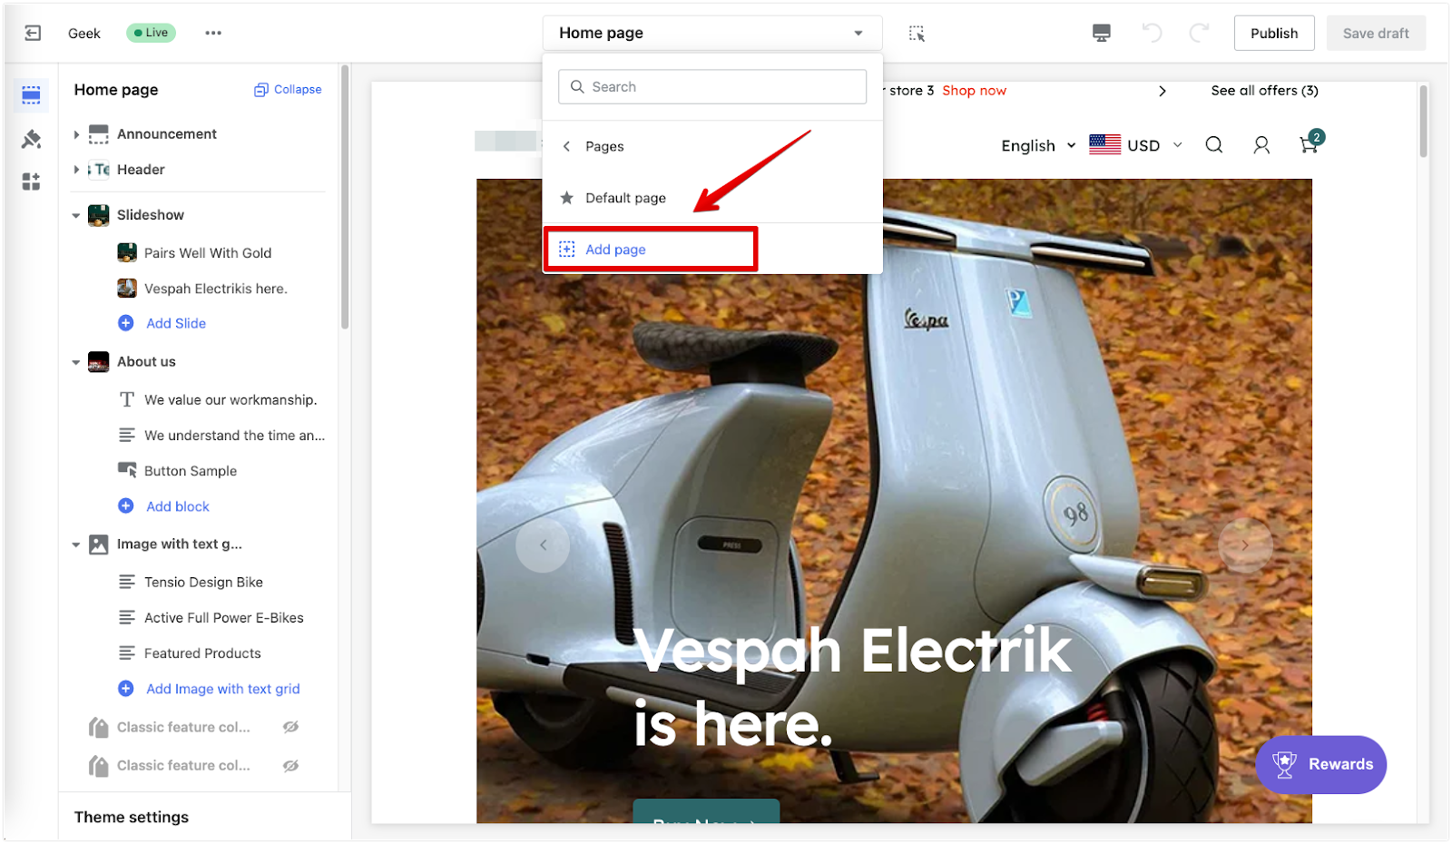1452x844 pixels.
Task: Click the Shop now link
Action: pyautogui.click(x=974, y=91)
